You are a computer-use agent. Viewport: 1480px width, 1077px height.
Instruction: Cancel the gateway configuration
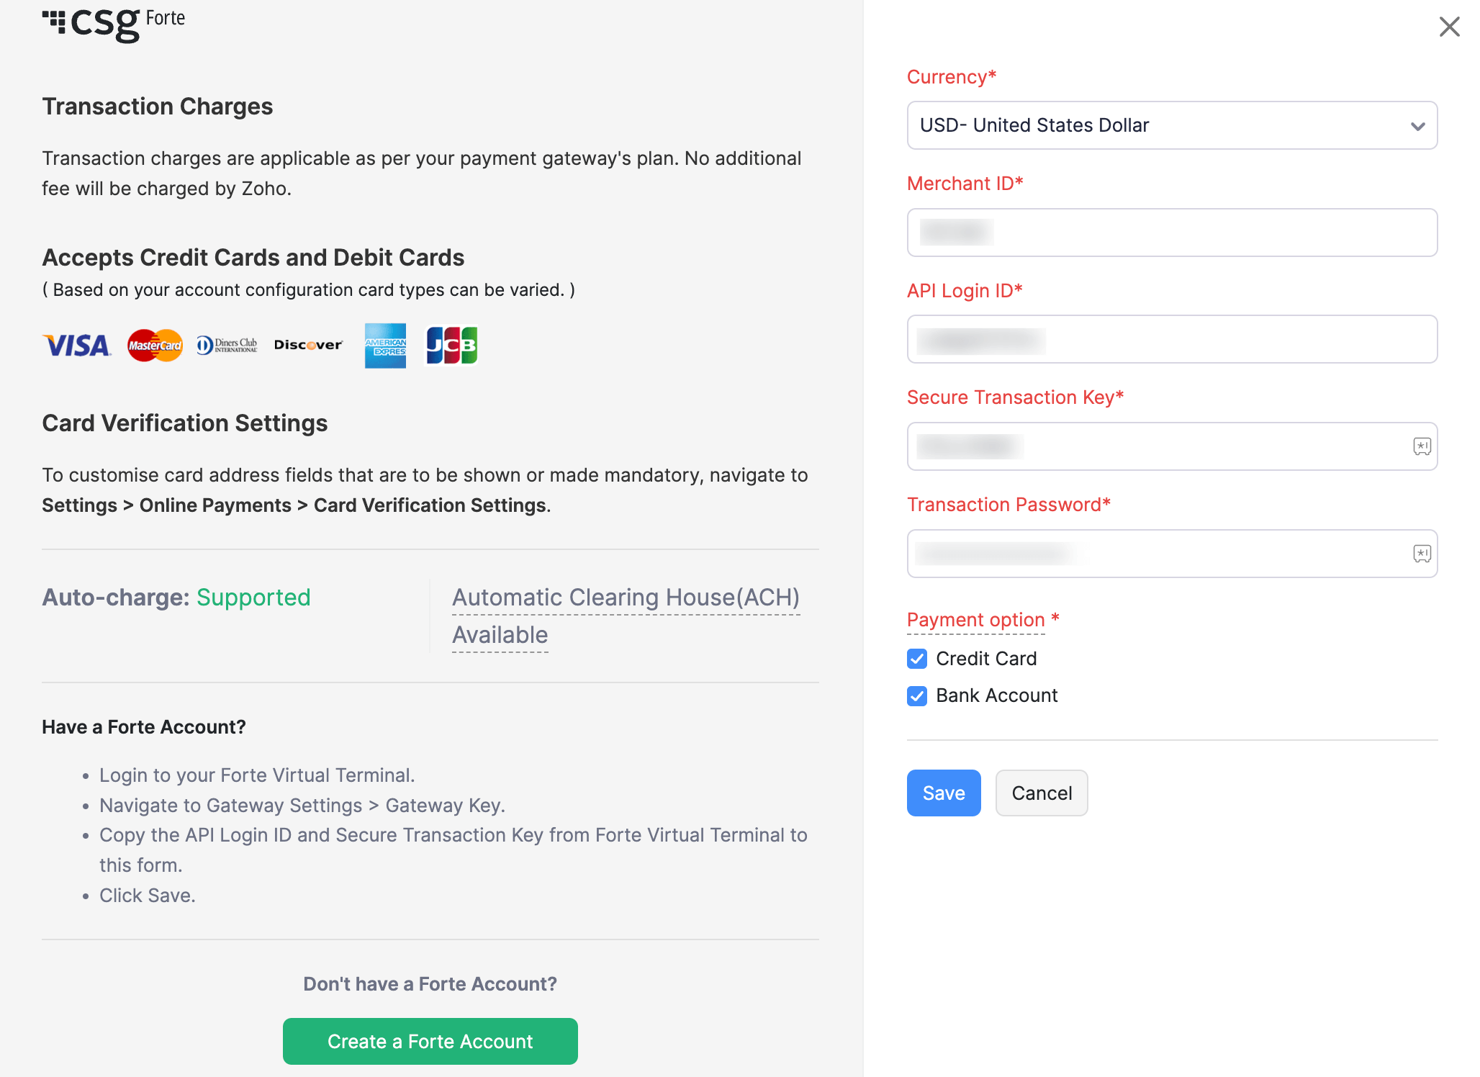(x=1041, y=793)
